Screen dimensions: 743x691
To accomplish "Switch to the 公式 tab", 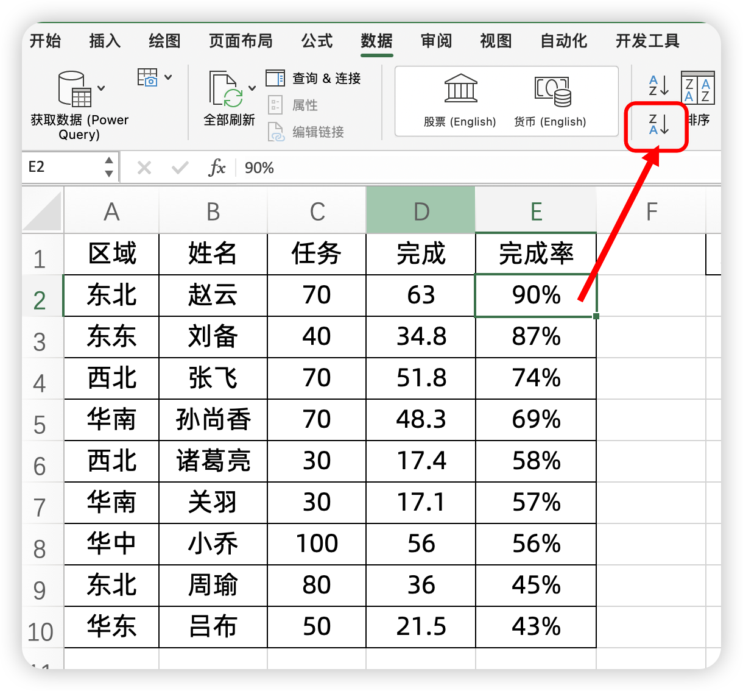I will 317,41.
